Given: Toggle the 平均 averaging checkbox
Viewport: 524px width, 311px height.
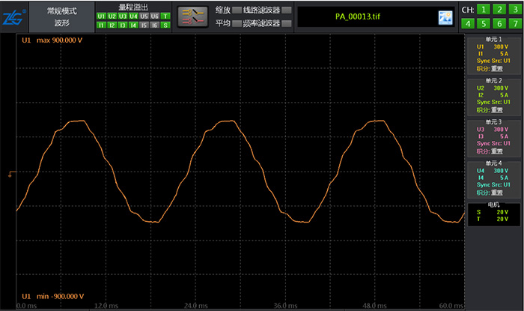Looking at the screenshot, I should [x=237, y=23].
